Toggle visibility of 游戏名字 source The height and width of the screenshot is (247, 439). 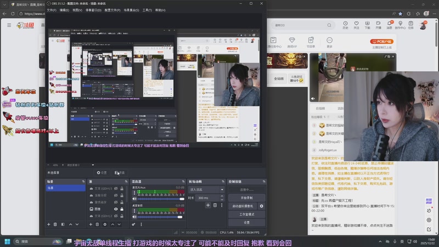[x=116, y=202]
